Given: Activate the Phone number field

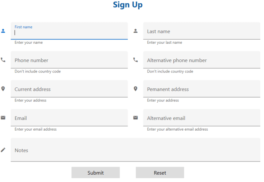Looking at the screenshot, I should click(x=69, y=60).
